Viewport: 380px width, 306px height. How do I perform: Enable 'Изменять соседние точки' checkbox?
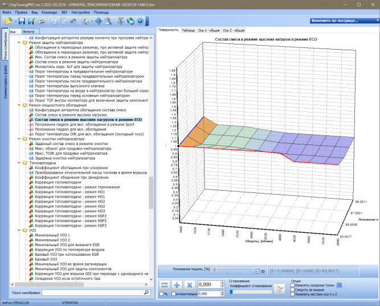point(293,285)
